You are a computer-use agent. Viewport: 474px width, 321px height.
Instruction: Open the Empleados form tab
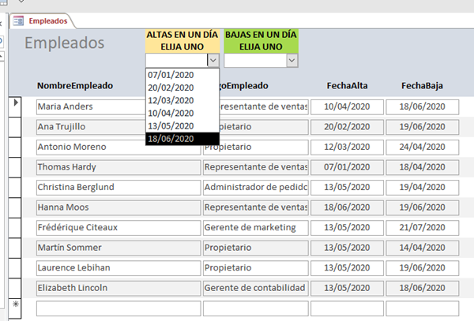(x=43, y=21)
